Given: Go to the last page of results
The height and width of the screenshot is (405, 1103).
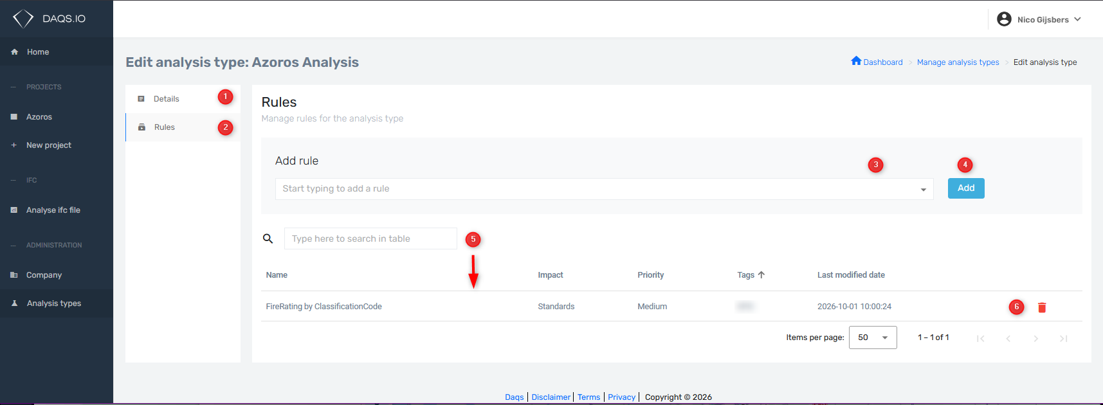Looking at the screenshot, I should pos(1064,338).
